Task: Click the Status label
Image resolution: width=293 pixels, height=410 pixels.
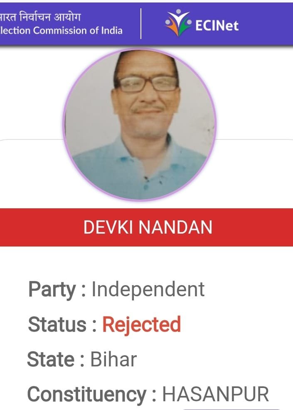Action: tap(57, 324)
